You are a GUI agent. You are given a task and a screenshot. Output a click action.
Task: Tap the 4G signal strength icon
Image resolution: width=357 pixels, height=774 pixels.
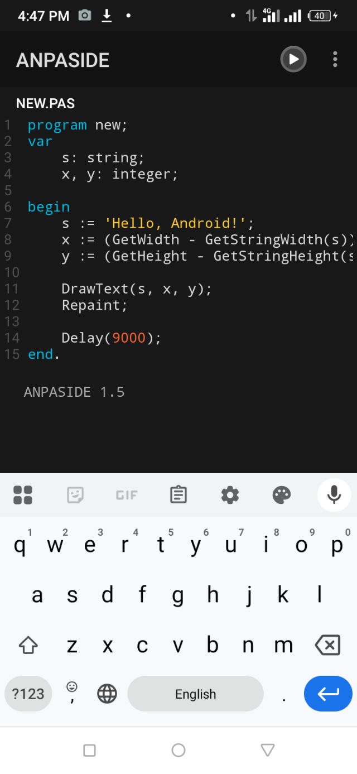[272, 15]
